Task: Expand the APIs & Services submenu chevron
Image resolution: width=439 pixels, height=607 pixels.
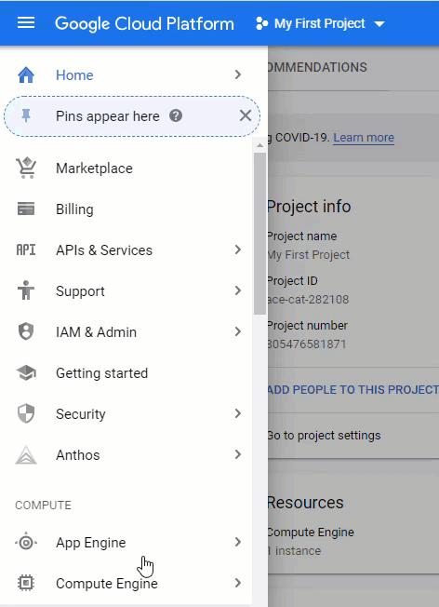Action: [x=238, y=250]
